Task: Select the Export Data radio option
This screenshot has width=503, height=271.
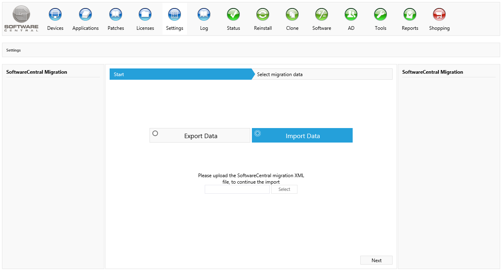Action: (x=155, y=133)
